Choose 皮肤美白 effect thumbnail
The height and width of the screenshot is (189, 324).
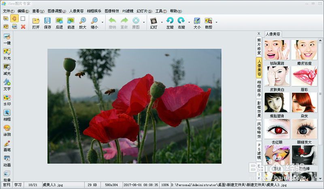pos(277,76)
